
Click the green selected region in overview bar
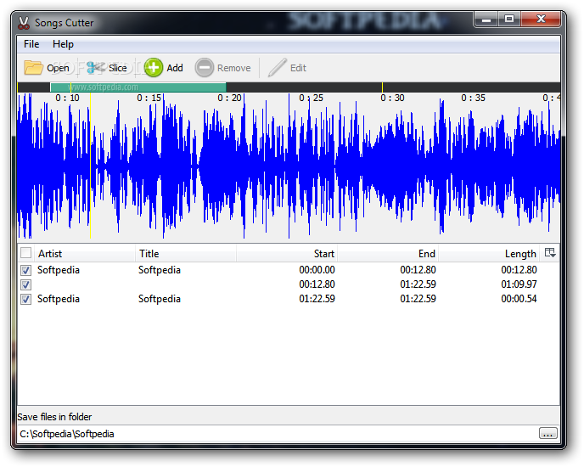click(x=138, y=87)
